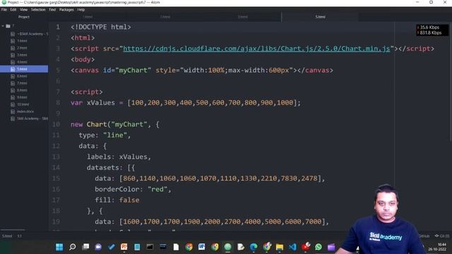Click the canvas id "myChart" attribute
Image resolution: width=452 pixels, height=254 pixels.
click(127, 71)
